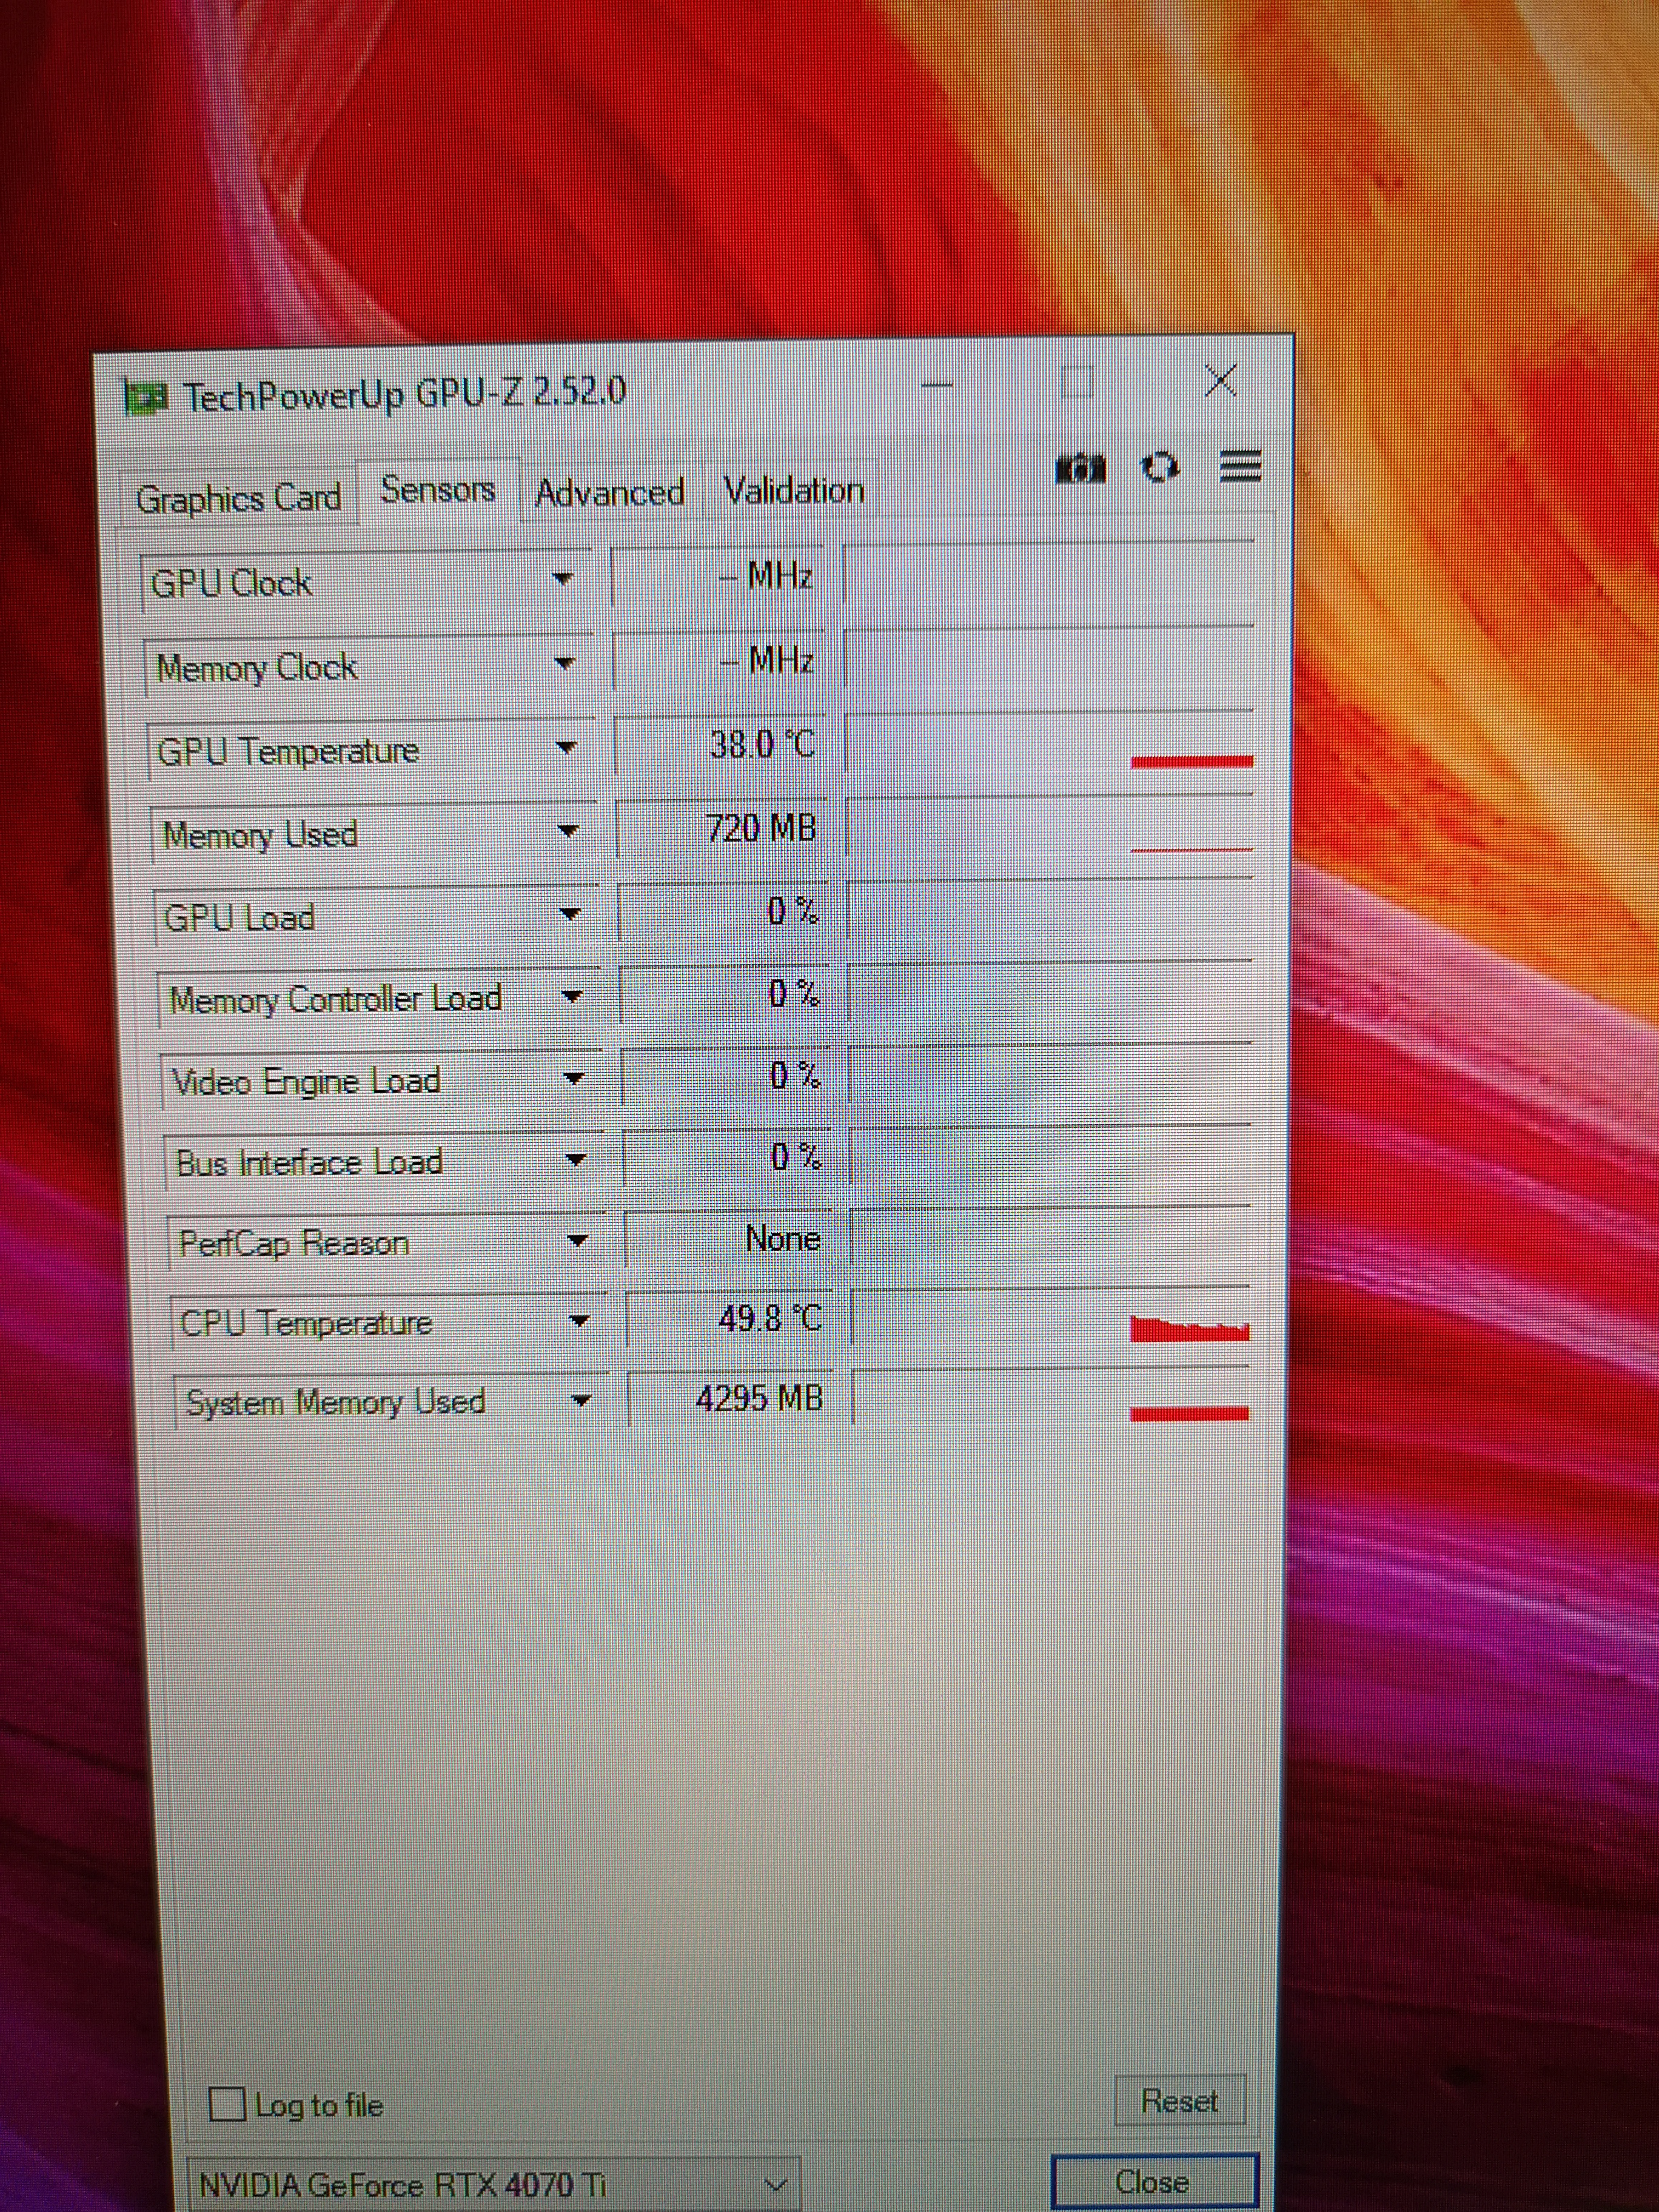Screen dimensions: 1659x2212
Task: Open the Validation tab
Action: [793, 490]
